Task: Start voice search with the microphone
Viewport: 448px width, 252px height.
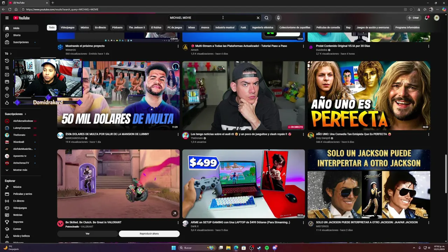Action: pos(278,18)
